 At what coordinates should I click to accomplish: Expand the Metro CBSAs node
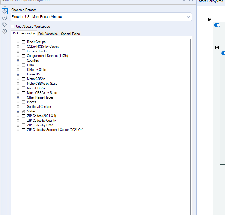(x=18, y=79)
